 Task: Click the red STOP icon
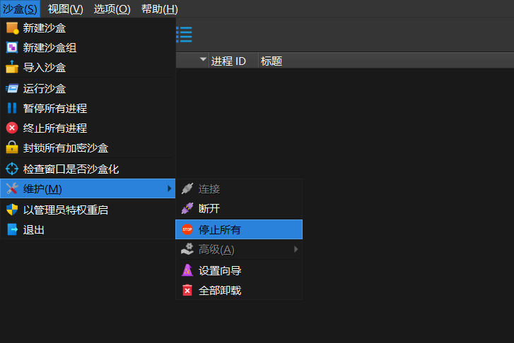click(x=187, y=229)
